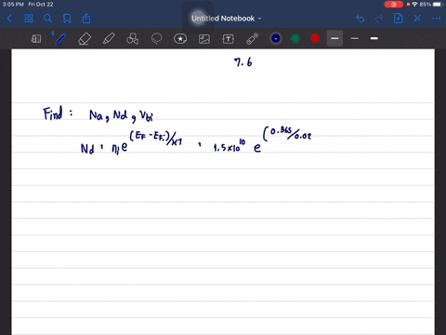Select the Highlighter tool
446x335 pixels.
point(109,39)
